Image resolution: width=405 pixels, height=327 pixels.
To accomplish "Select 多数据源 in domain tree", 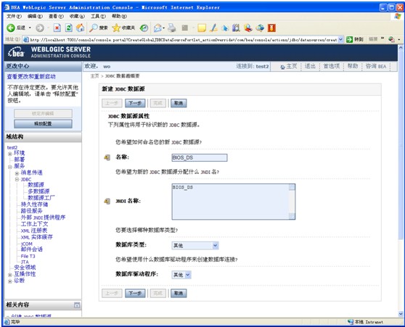I will pos(38,191).
